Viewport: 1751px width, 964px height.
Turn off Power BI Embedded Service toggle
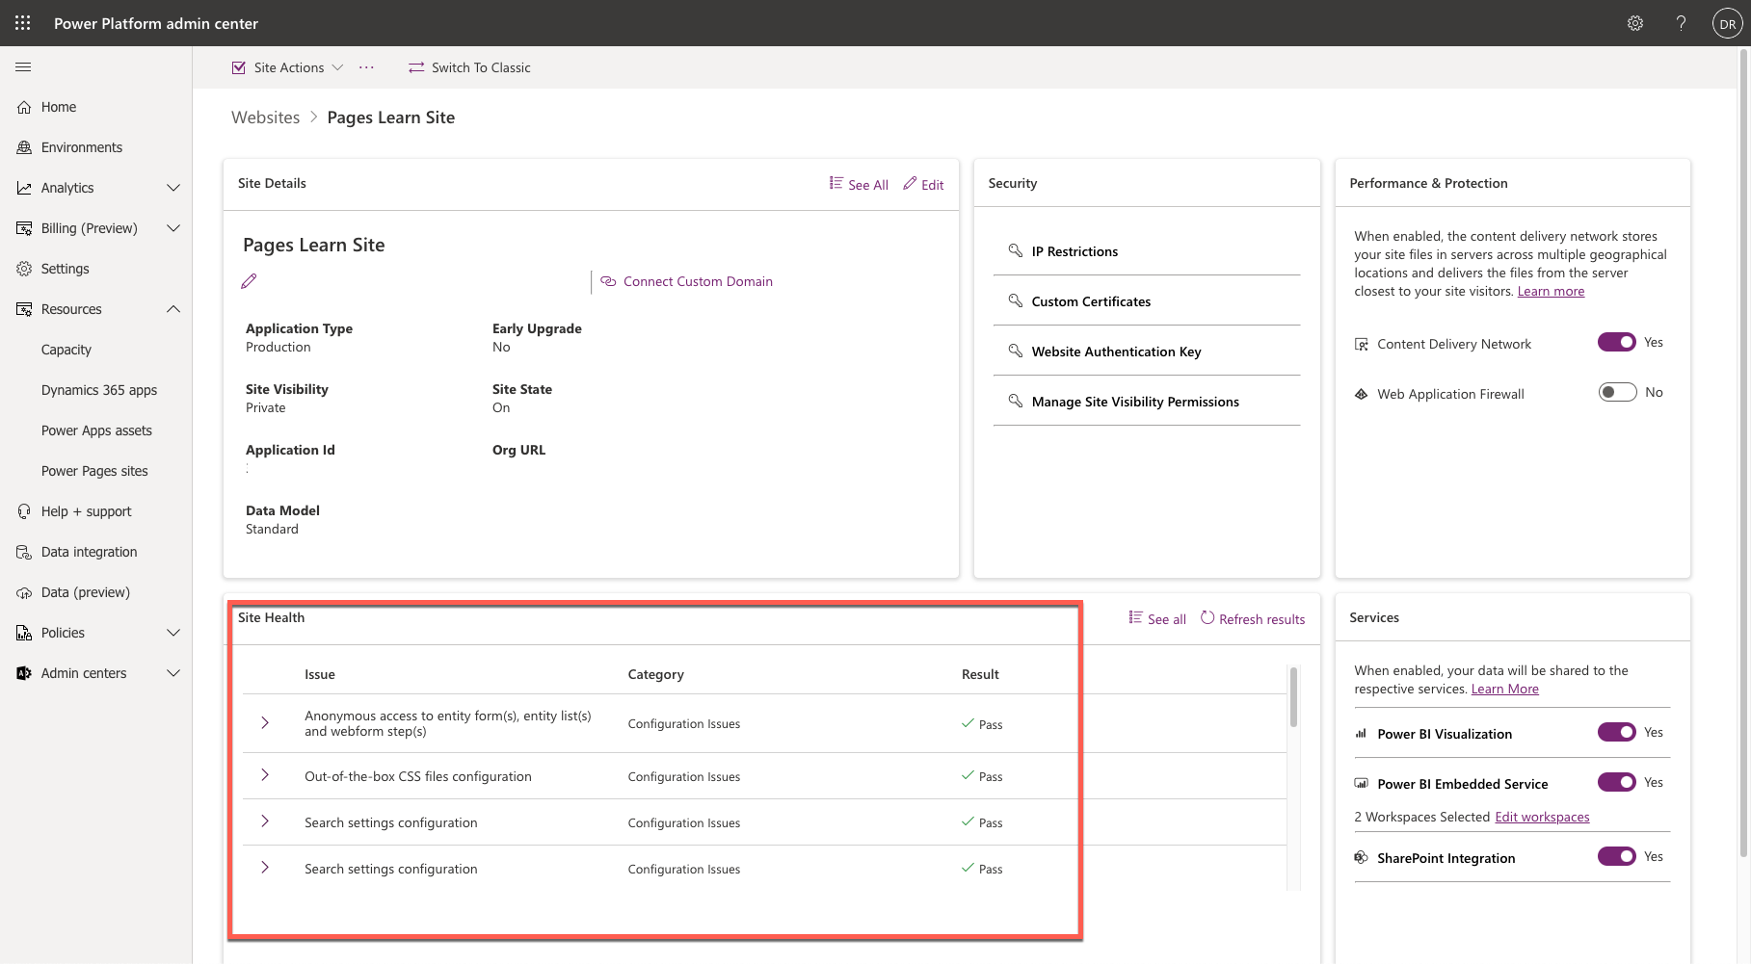[x=1617, y=782]
